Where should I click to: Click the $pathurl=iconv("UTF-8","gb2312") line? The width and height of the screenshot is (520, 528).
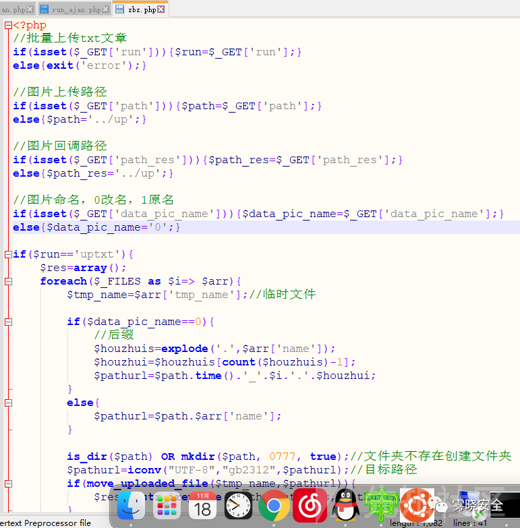[208, 470]
